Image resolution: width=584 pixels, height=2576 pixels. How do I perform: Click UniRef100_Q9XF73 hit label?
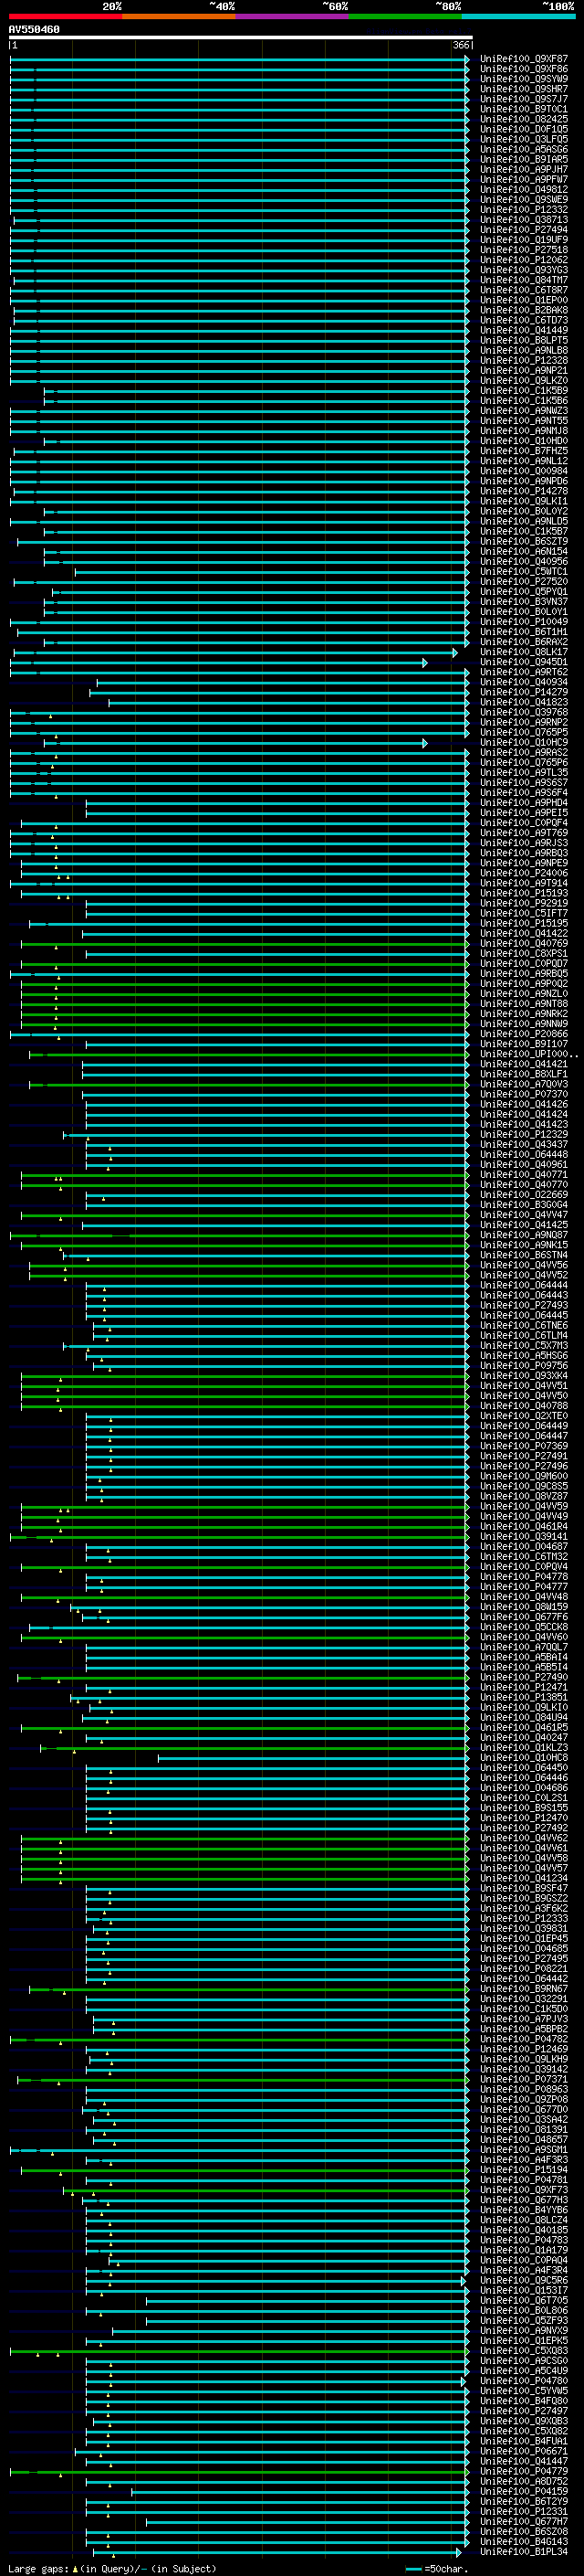pyautogui.click(x=524, y=2190)
